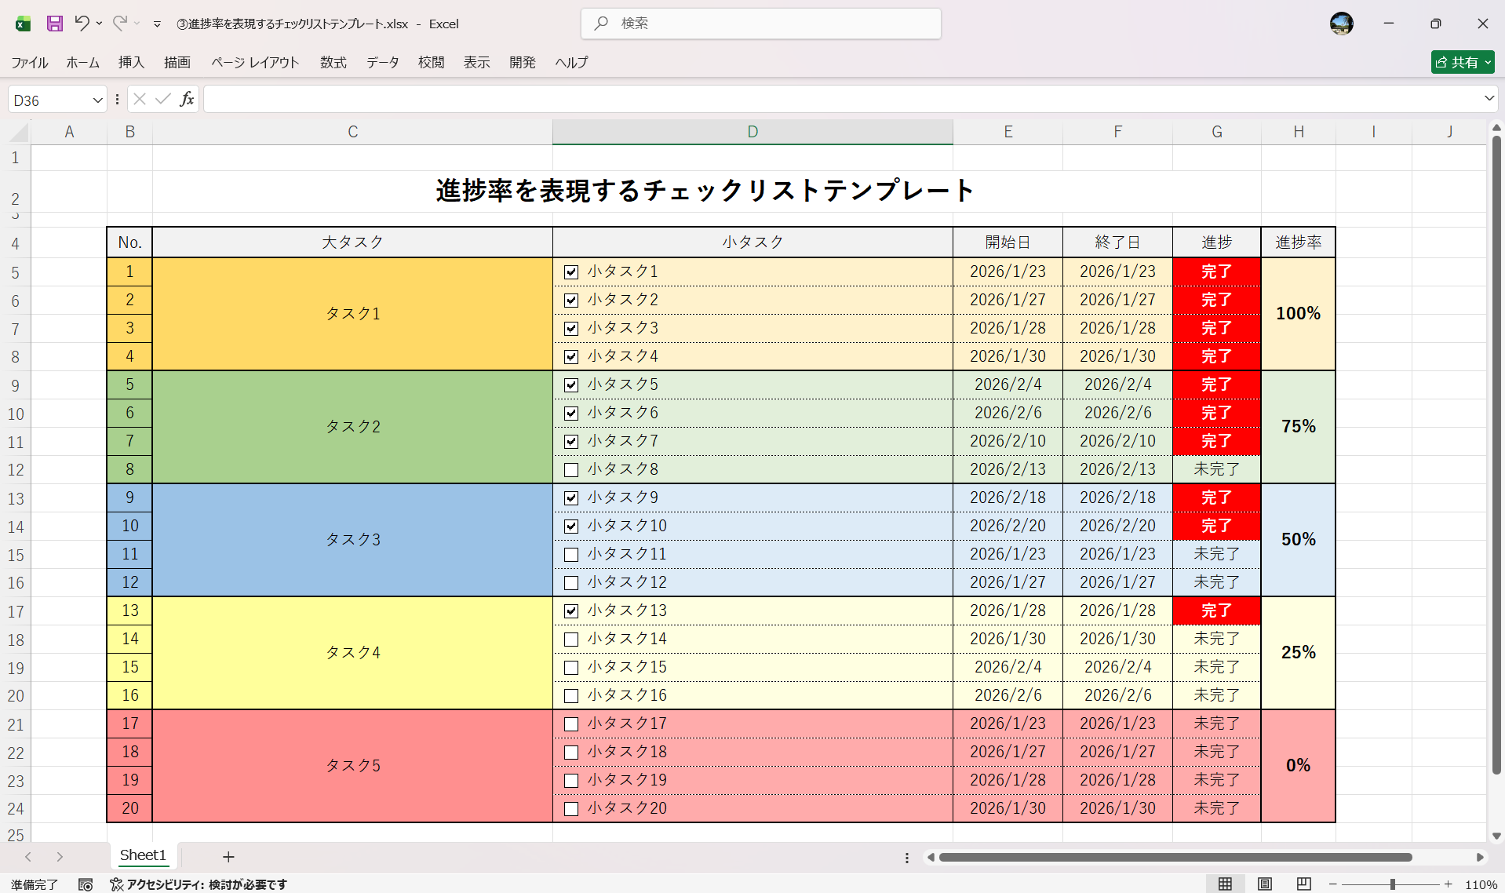Image resolution: width=1505 pixels, height=893 pixels.
Task: Open the Name Box dropdown
Action: [98, 99]
